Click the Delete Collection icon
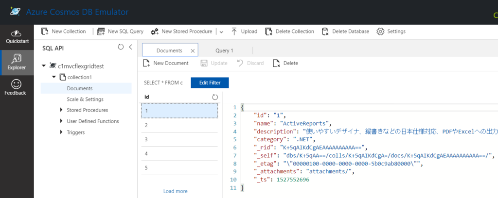Image resolution: width=498 pixels, height=198 pixels. click(x=268, y=32)
